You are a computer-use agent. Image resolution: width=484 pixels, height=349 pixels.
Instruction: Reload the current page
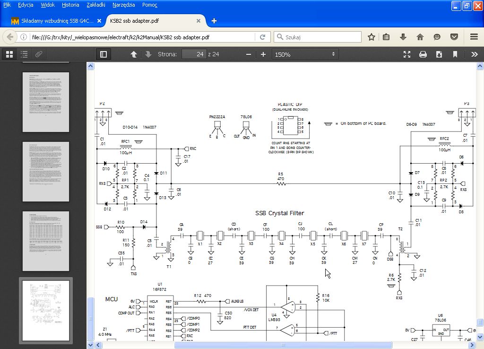[263, 37]
